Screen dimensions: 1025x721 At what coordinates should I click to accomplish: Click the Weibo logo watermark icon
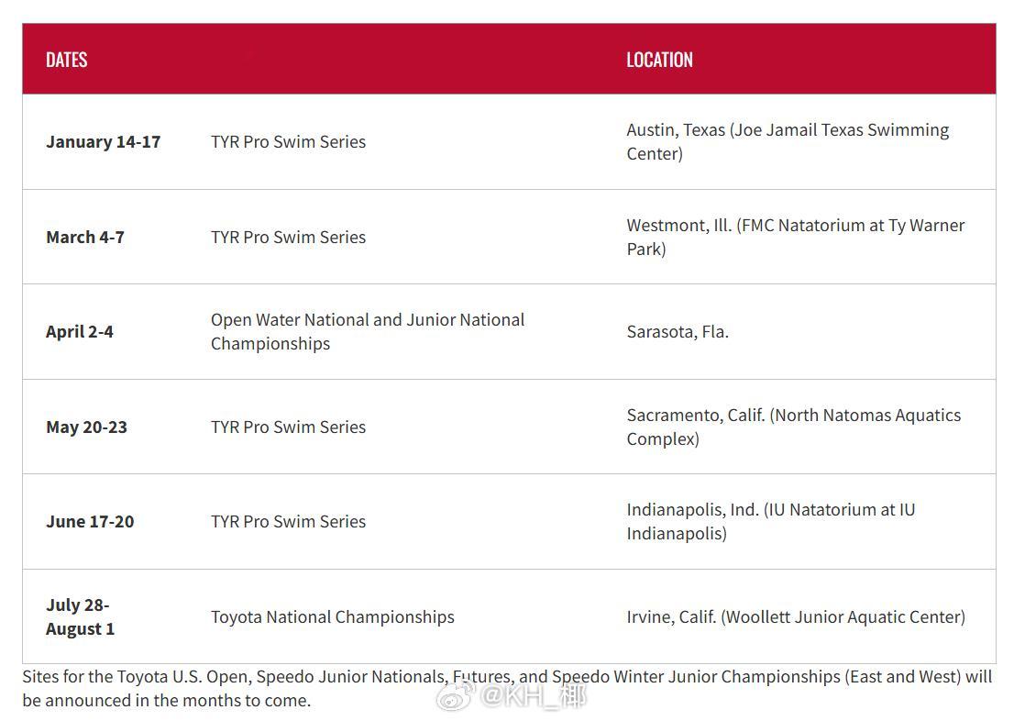(456, 696)
